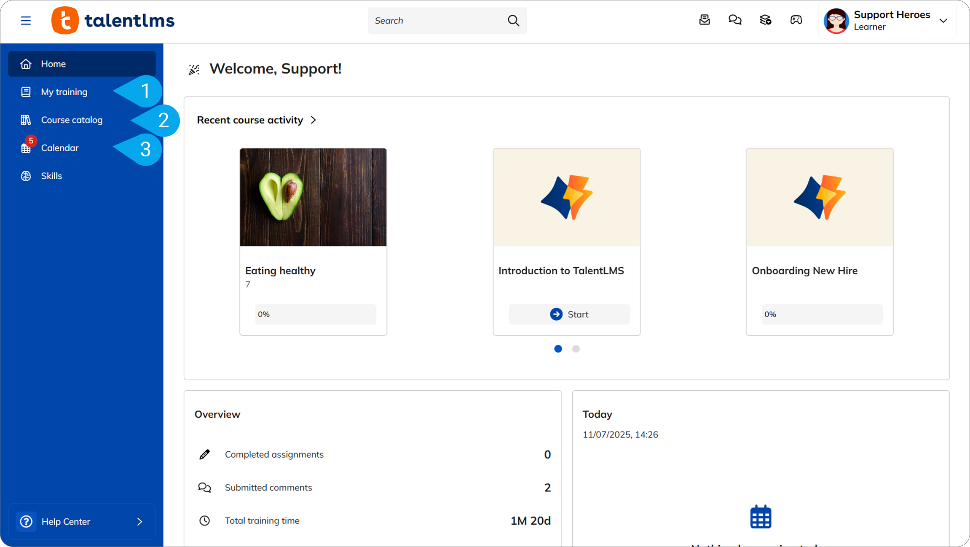Open the subscription layers icon in header
970x547 pixels.
point(765,20)
